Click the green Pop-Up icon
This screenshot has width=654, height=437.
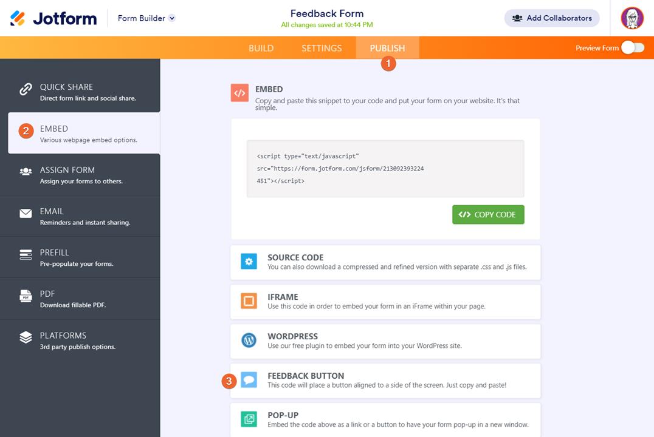coord(249,419)
